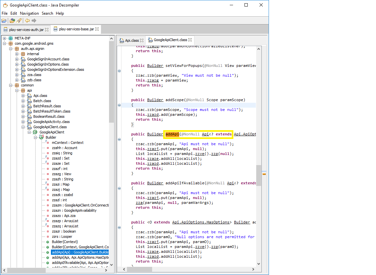Follow the zzazg field link in code
Screen dimensions: 376x275
coord(153,80)
